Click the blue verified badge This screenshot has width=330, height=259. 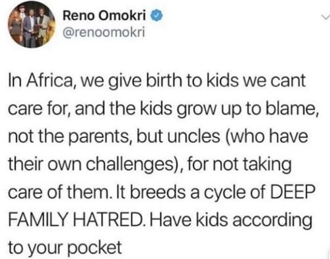[157, 16]
